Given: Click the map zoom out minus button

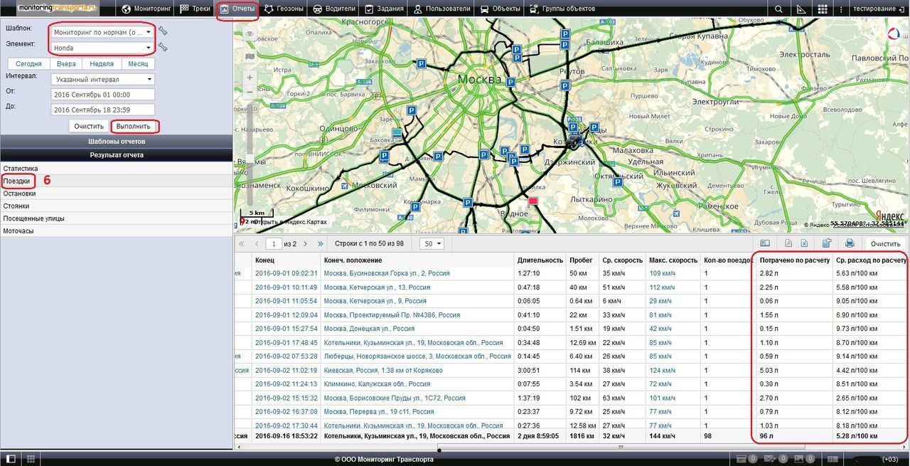Looking at the screenshot, I should pyautogui.click(x=250, y=92).
